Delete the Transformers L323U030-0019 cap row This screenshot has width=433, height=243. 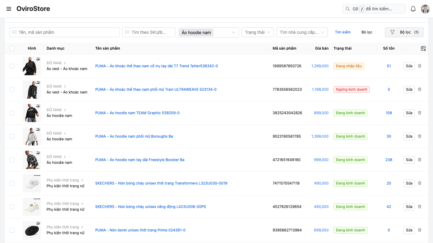(x=420, y=183)
